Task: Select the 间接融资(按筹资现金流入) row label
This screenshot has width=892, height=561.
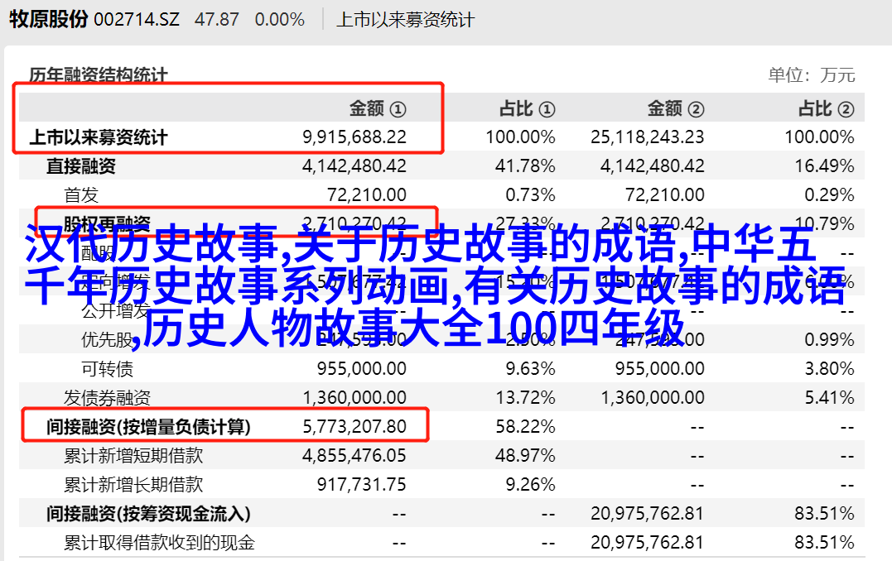Action: click(148, 514)
